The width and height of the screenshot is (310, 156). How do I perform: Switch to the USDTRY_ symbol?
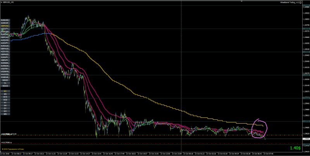pyautogui.click(x=5, y=69)
